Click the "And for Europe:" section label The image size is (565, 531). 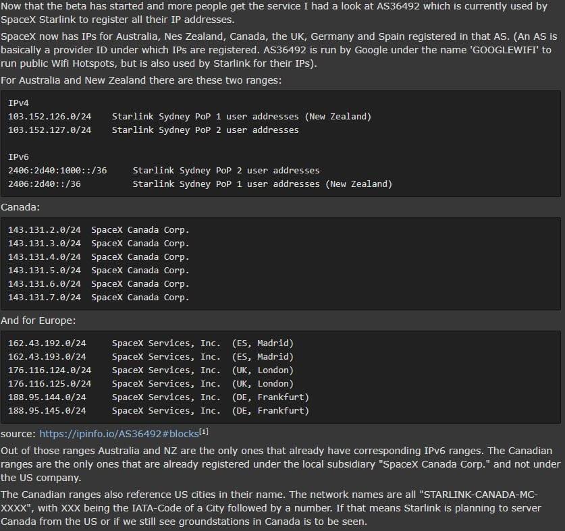[38, 320]
